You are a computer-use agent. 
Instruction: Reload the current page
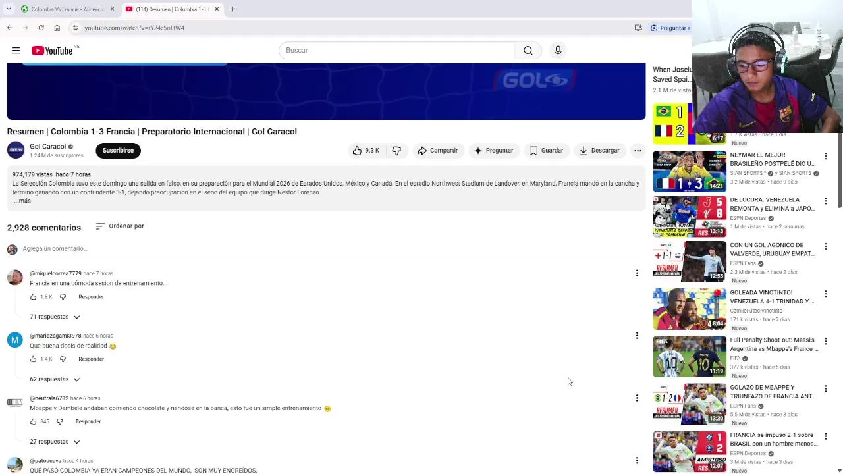(41, 28)
